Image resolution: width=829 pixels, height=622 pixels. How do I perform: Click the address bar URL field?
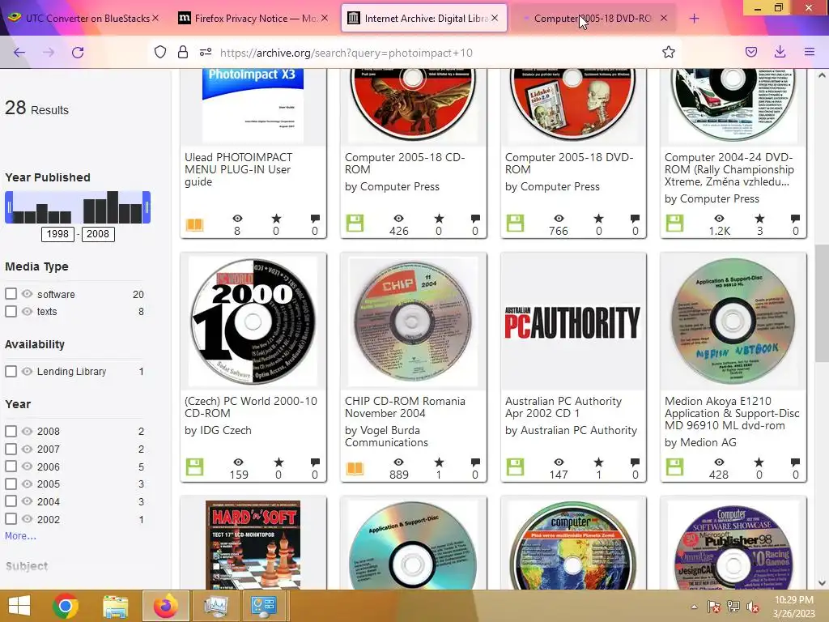click(434, 53)
